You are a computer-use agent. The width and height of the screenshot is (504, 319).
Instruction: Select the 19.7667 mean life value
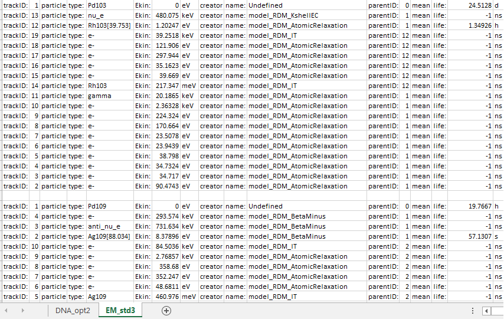click(470, 206)
